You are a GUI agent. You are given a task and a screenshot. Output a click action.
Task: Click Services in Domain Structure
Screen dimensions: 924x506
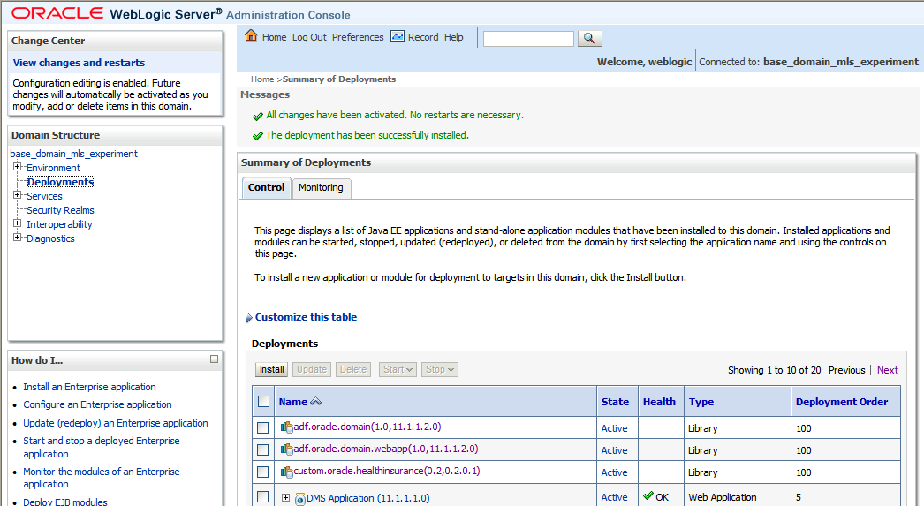[44, 196]
